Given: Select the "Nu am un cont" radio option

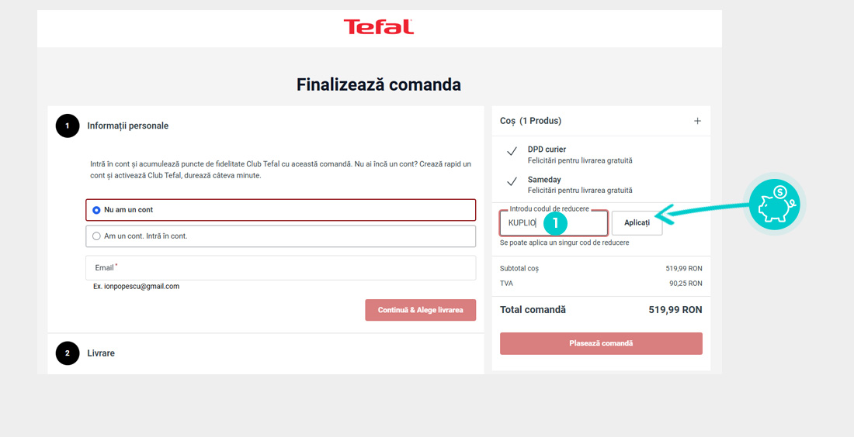Looking at the screenshot, I should pos(96,210).
